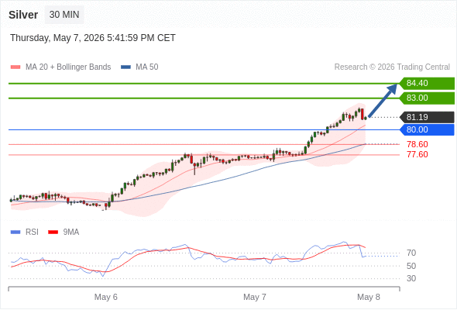Click the blue RSI legend swatch

pyautogui.click(x=15, y=232)
